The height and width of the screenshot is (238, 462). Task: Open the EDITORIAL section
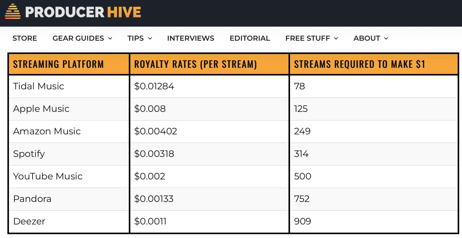[250, 38]
